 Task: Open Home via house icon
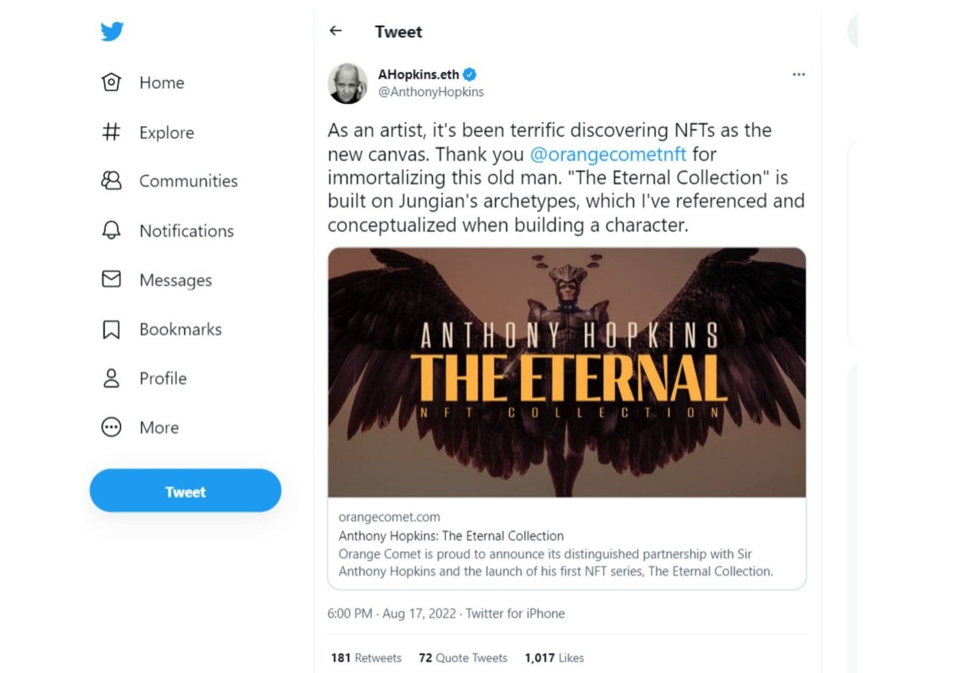pyautogui.click(x=111, y=83)
